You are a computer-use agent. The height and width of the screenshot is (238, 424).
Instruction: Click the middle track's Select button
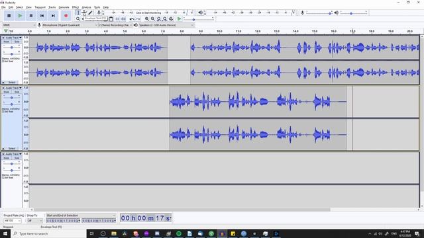point(12,149)
